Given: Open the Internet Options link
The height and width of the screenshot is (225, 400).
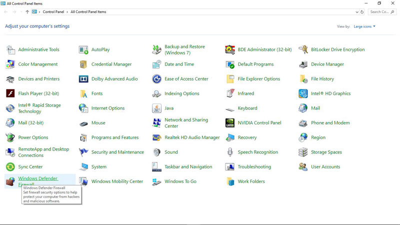Looking at the screenshot, I should [x=108, y=108].
